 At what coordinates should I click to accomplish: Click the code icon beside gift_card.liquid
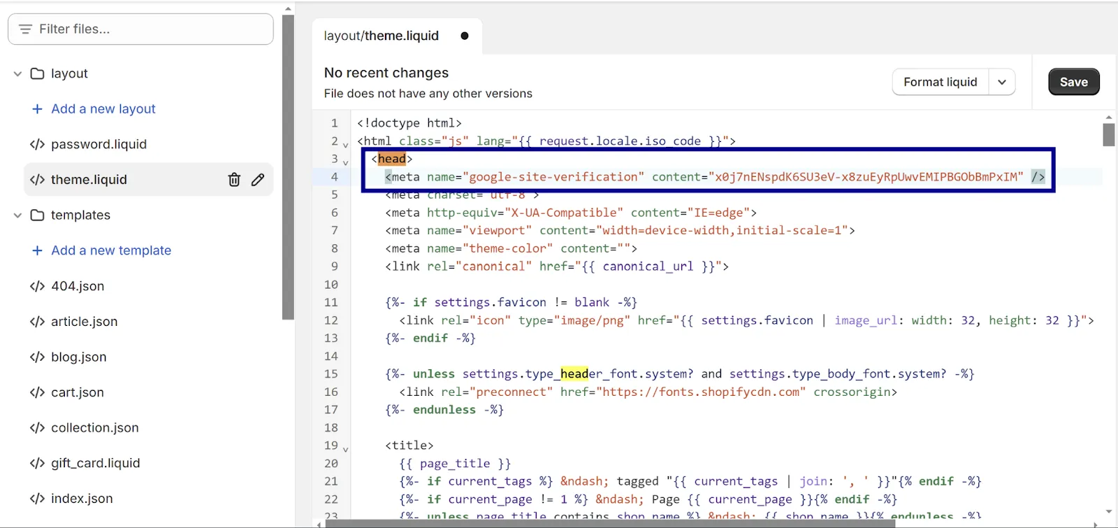coord(37,463)
